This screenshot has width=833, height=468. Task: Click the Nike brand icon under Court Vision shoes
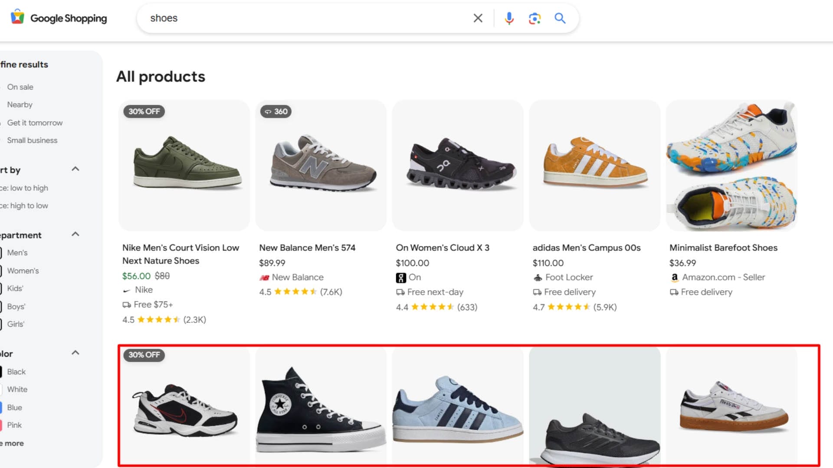pos(126,289)
